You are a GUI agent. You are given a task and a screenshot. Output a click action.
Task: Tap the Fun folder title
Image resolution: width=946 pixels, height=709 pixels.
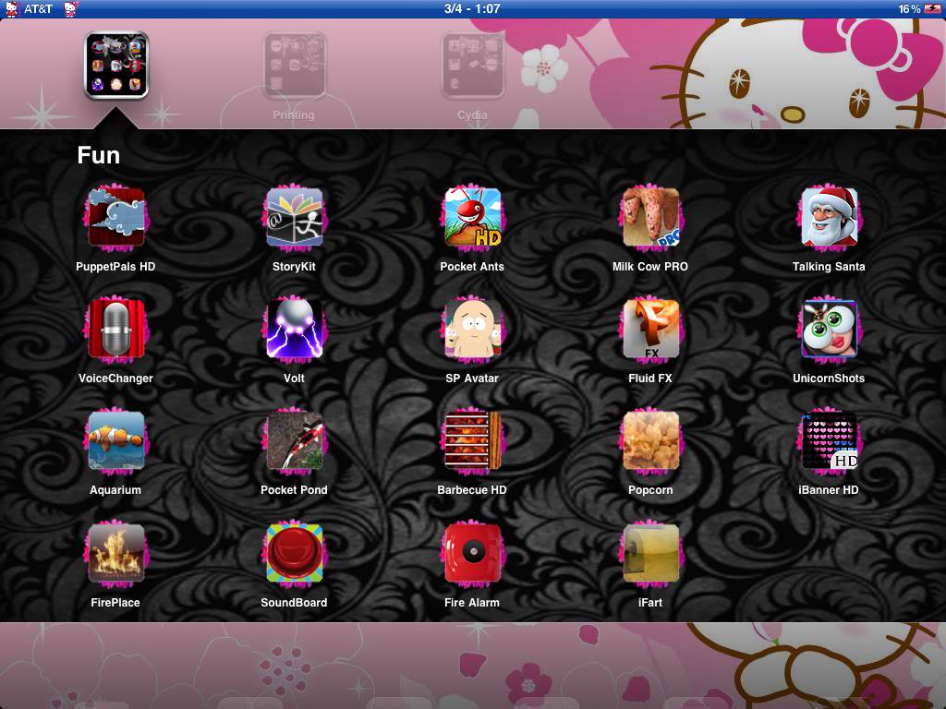pyautogui.click(x=98, y=155)
